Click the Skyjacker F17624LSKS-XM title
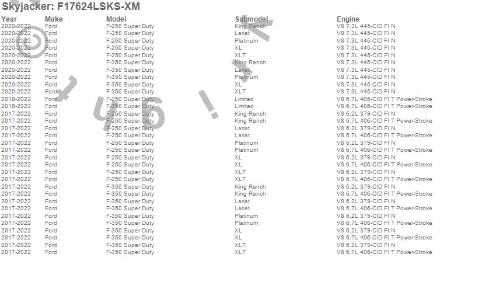Viewport: 496px width, 292px height. pyautogui.click(x=71, y=6)
